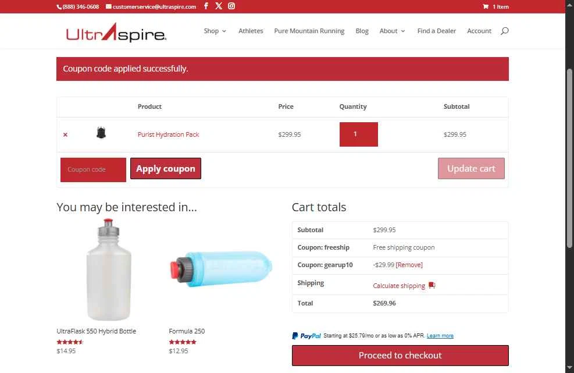Click the shipping truck icon beside Calculate shipping
Screen dimensions: 574x373
click(x=432, y=285)
